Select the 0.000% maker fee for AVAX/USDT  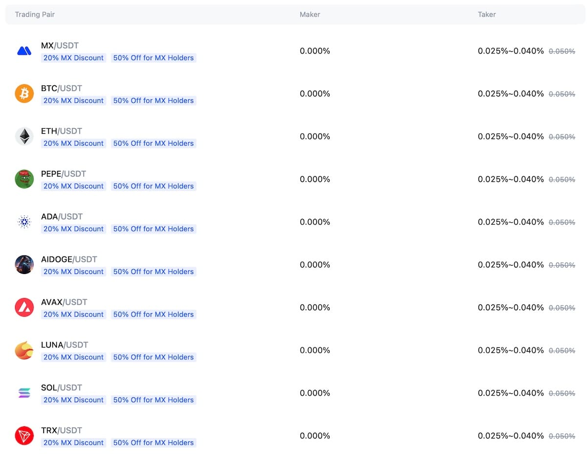315,307
